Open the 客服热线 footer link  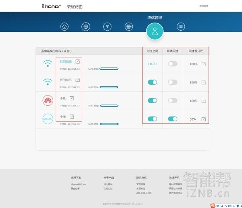(x=141, y=189)
